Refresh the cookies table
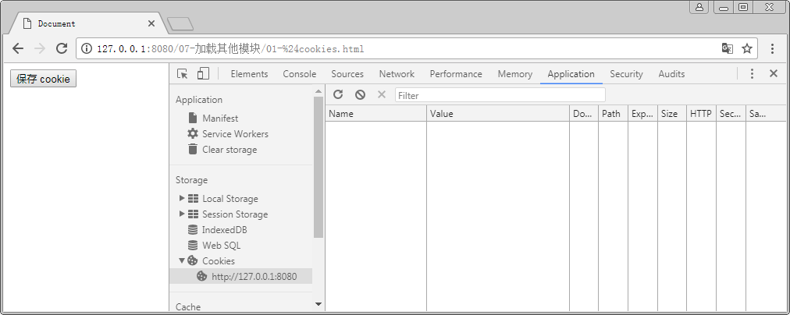 [x=338, y=94]
